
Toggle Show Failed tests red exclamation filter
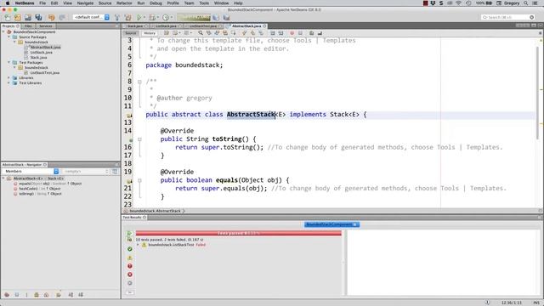130,266
